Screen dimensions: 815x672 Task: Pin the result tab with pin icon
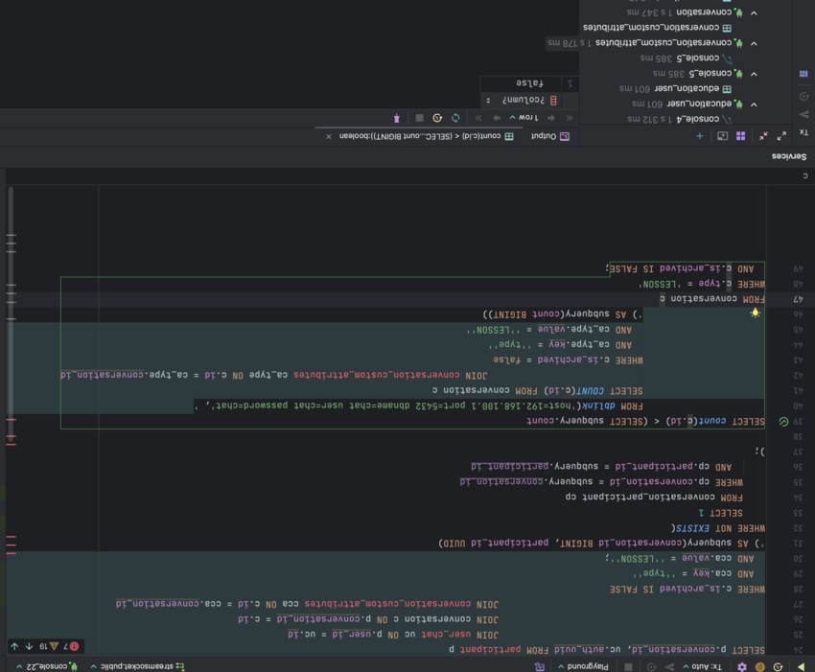tap(397, 118)
